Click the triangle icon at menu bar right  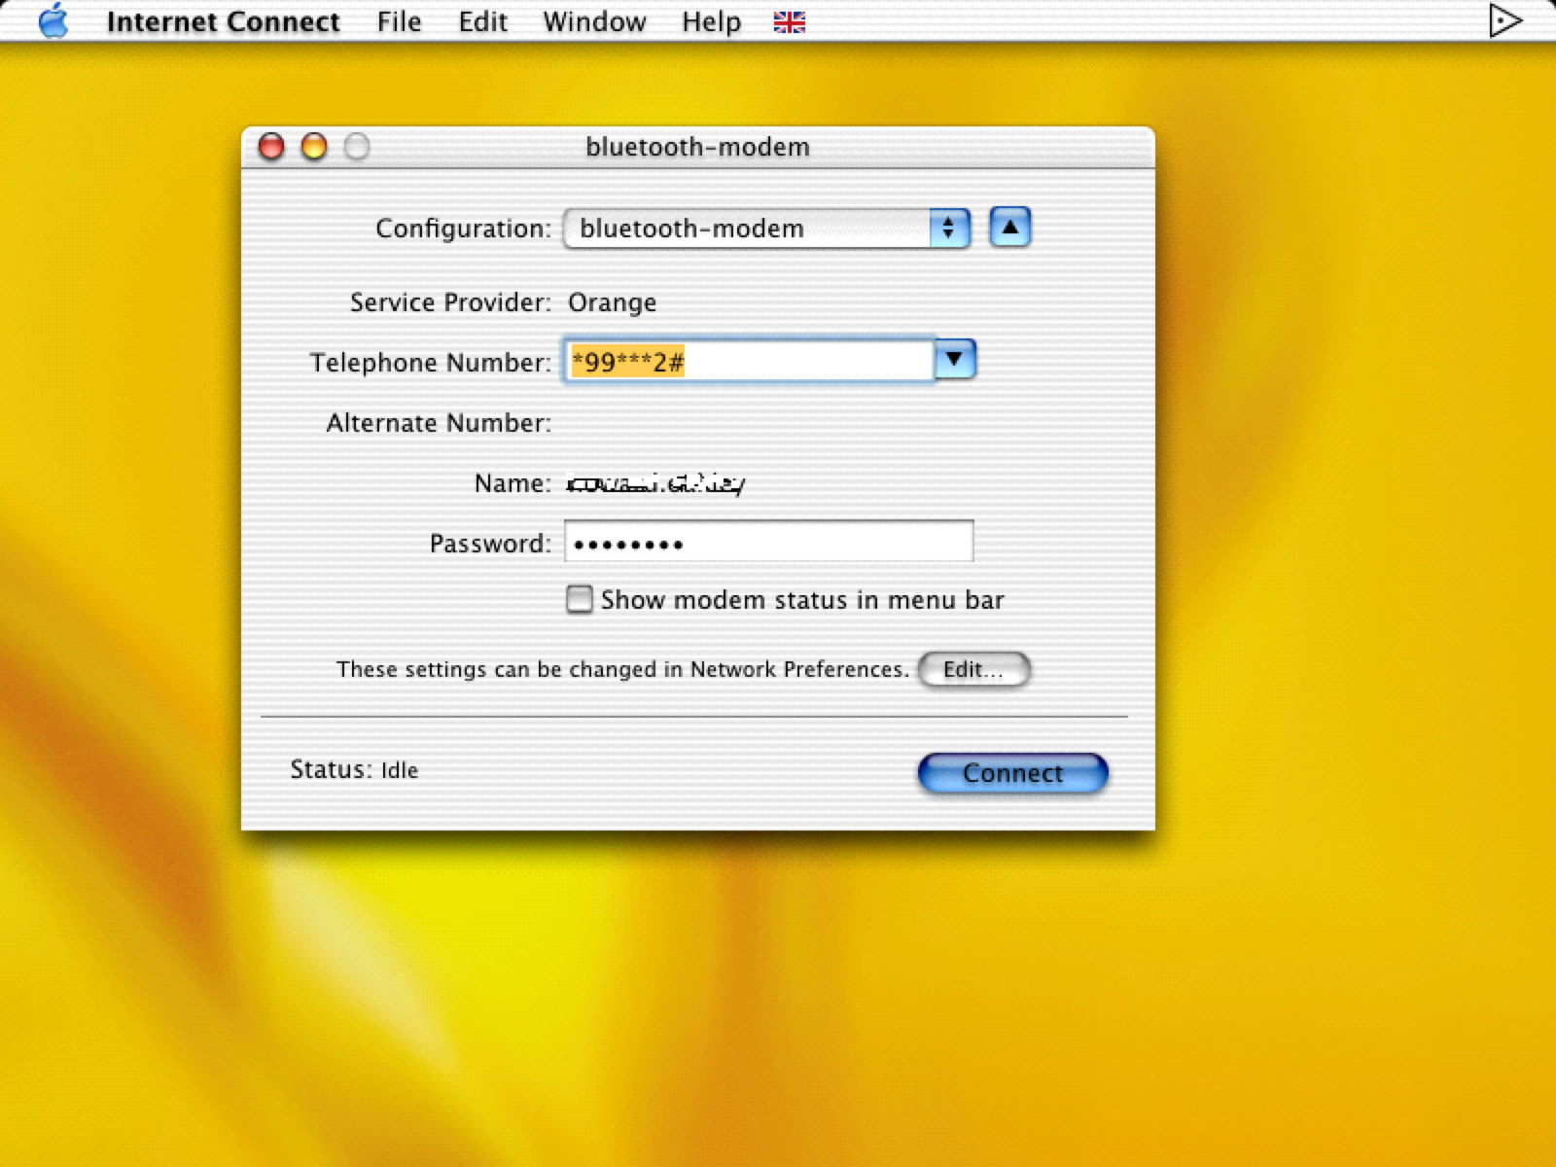point(1503,21)
